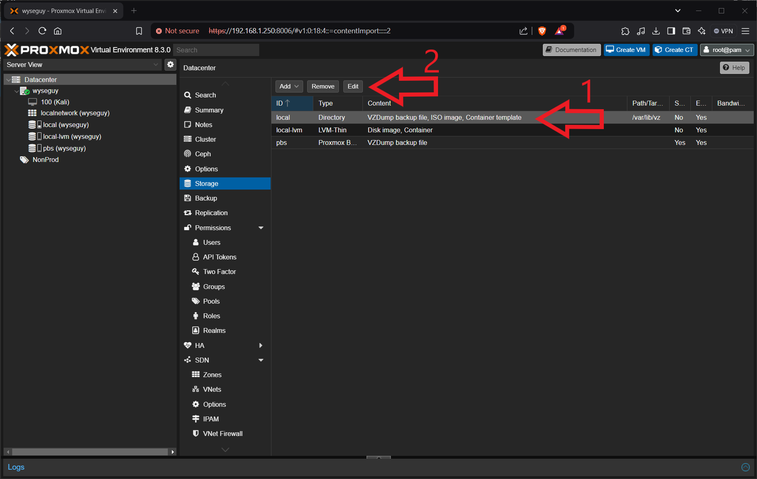Screen dimensions: 757x479
Task: Collapse the Datacenter tree node
Action: (x=8, y=80)
